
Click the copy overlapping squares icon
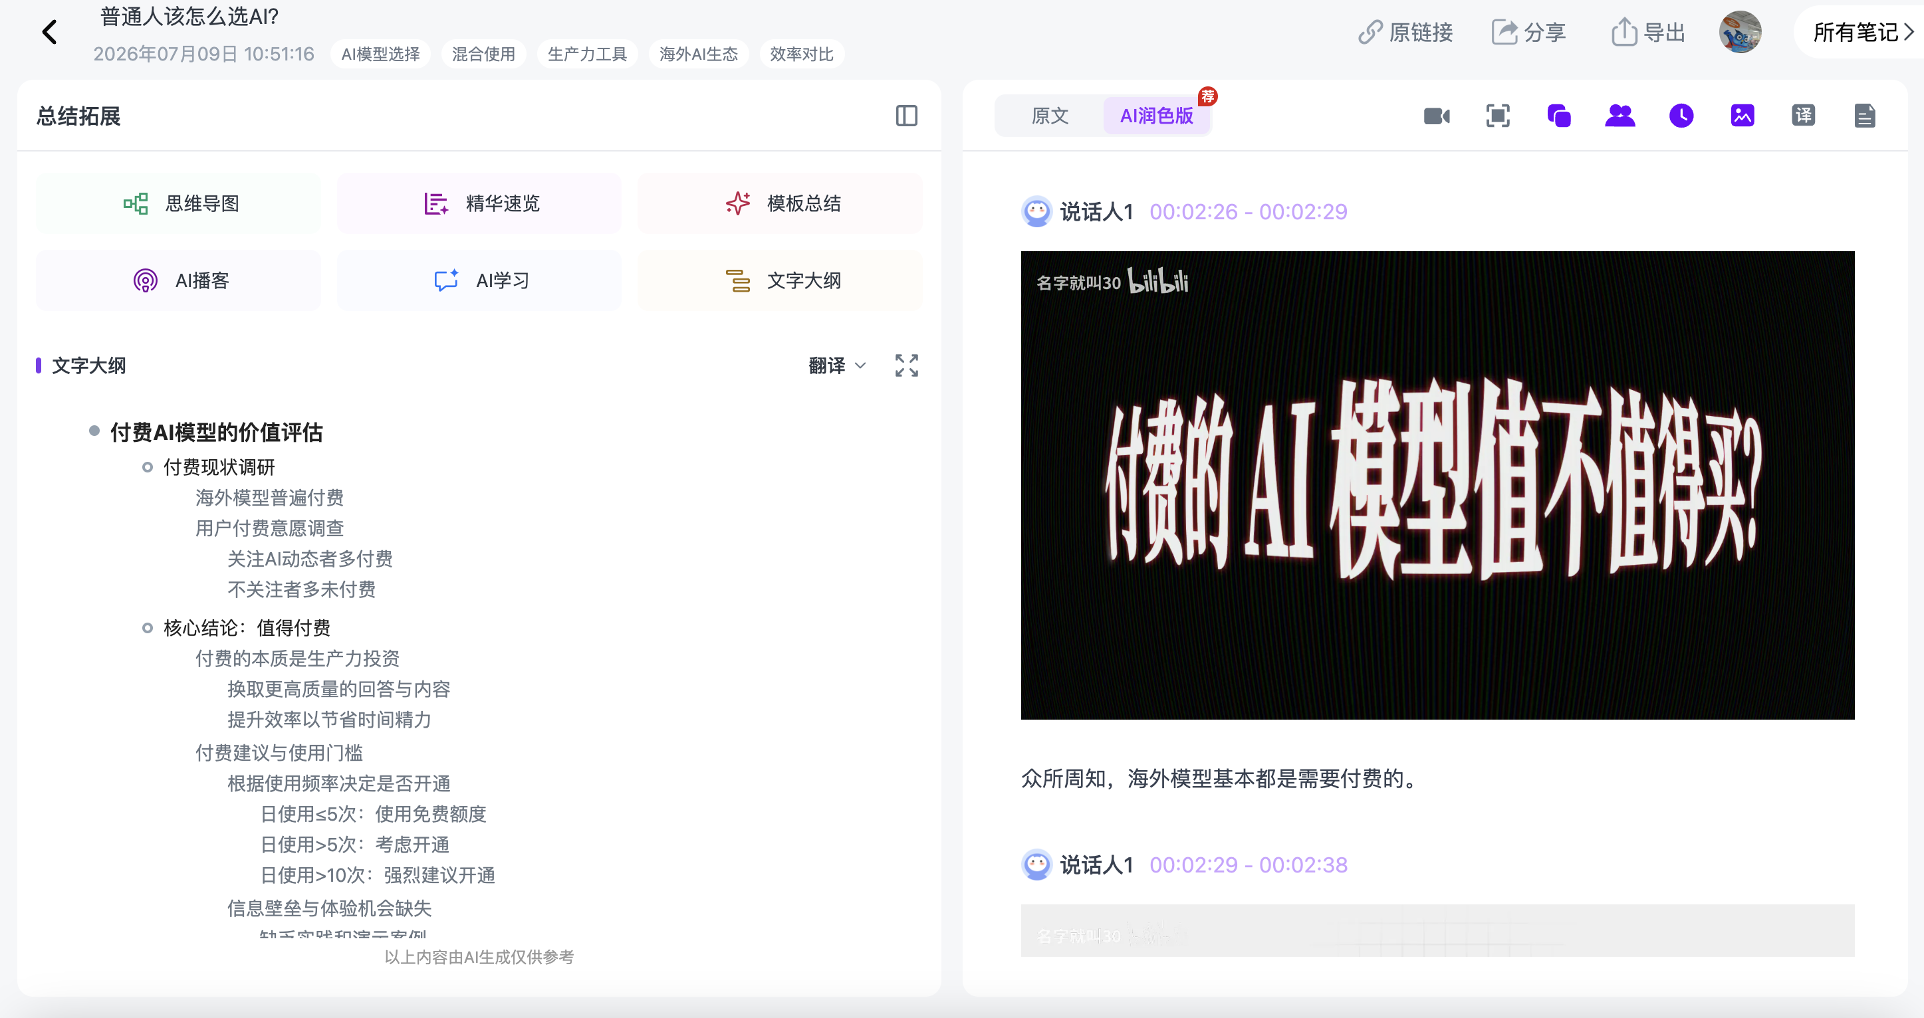(x=1559, y=116)
